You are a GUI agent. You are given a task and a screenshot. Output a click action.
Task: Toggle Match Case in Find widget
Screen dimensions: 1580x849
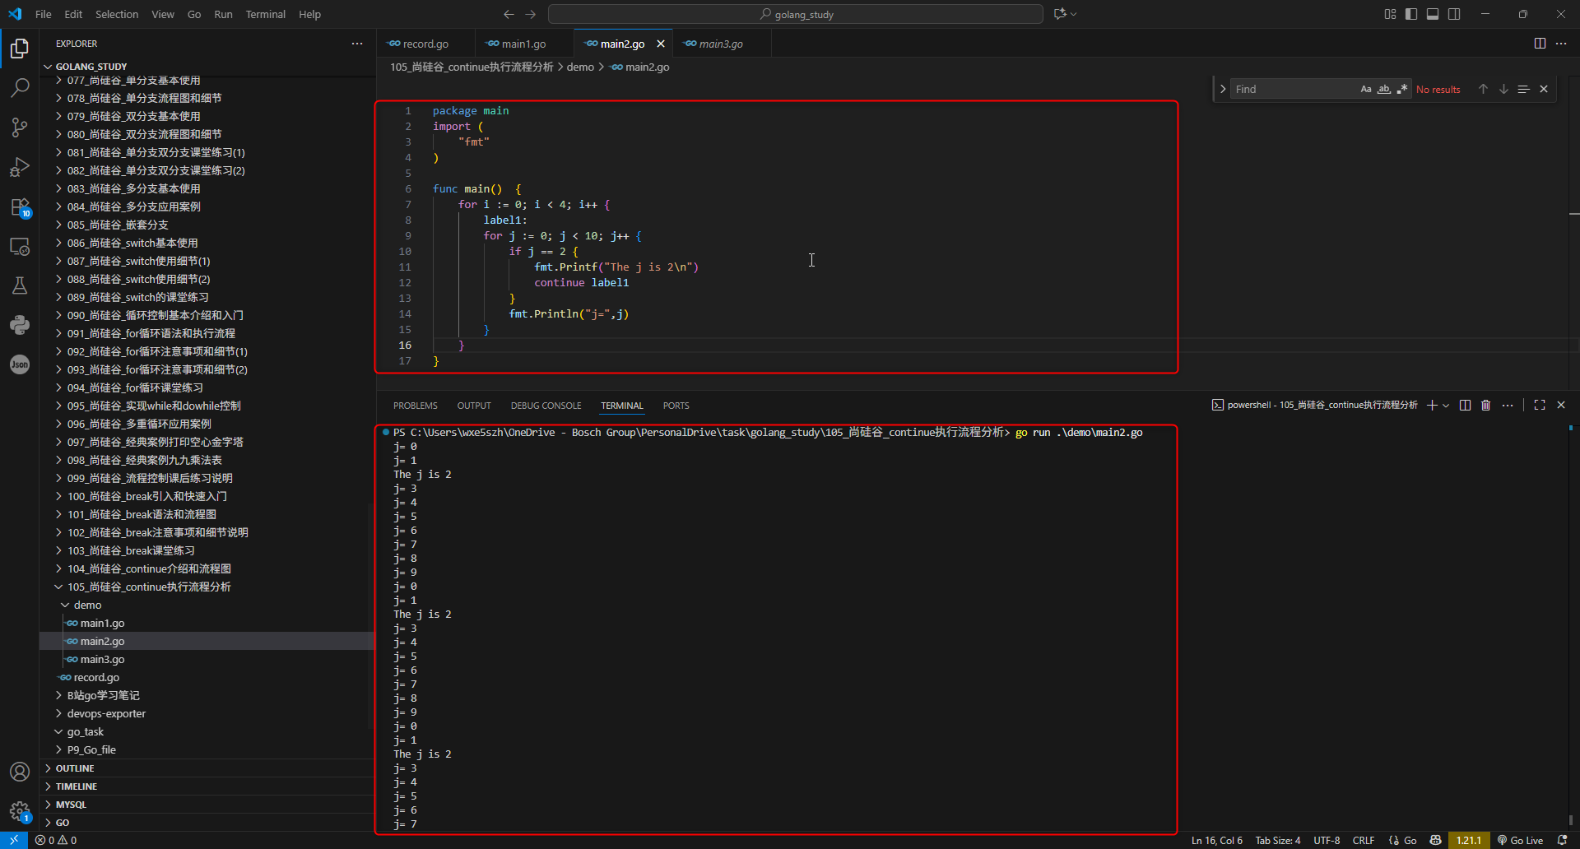[x=1366, y=89]
